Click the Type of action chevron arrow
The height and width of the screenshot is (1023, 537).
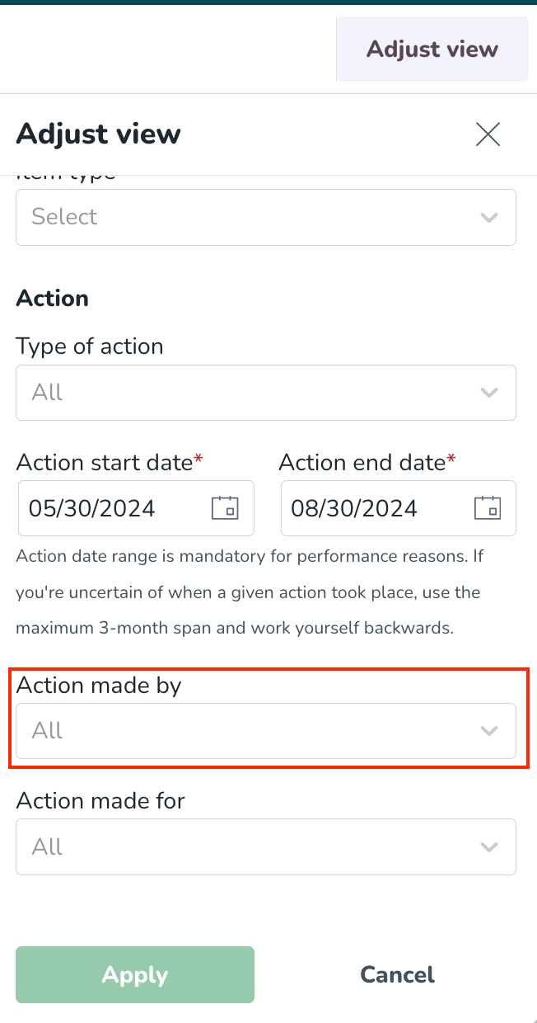tap(489, 393)
